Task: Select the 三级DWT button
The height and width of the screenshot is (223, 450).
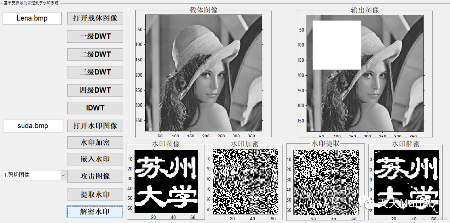Action: [95, 72]
